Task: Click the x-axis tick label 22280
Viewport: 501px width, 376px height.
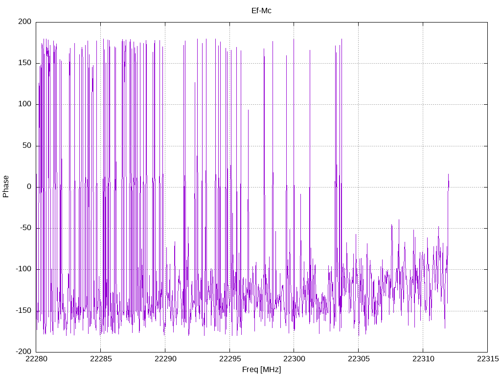Action: click(36, 359)
